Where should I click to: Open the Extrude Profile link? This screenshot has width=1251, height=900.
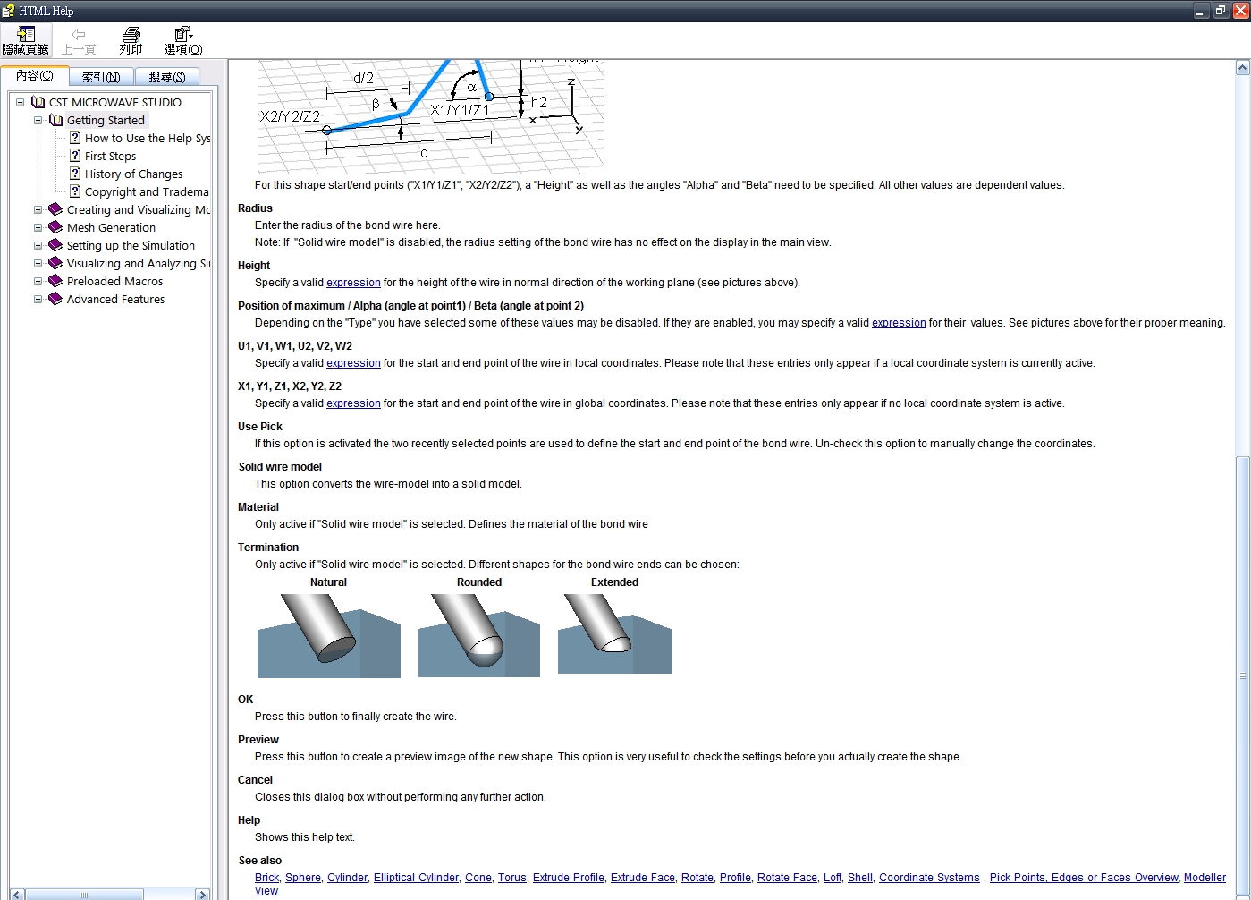[x=569, y=878]
